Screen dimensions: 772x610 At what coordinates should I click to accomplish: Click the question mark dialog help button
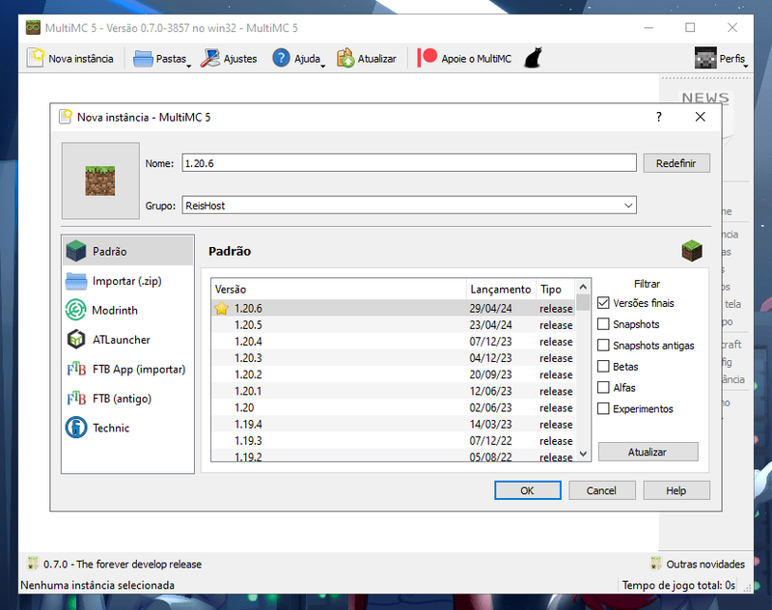click(x=659, y=117)
